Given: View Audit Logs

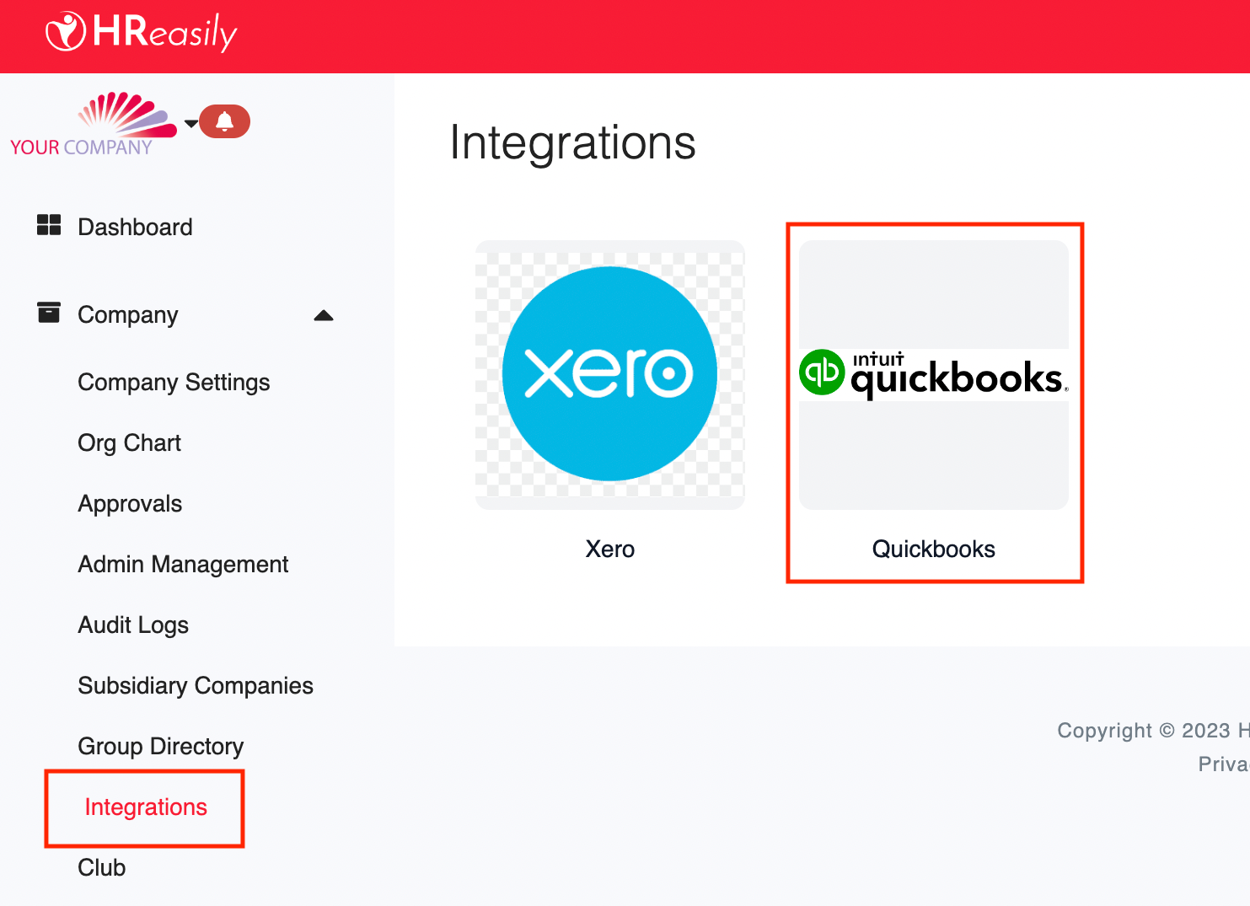Looking at the screenshot, I should [x=133, y=625].
